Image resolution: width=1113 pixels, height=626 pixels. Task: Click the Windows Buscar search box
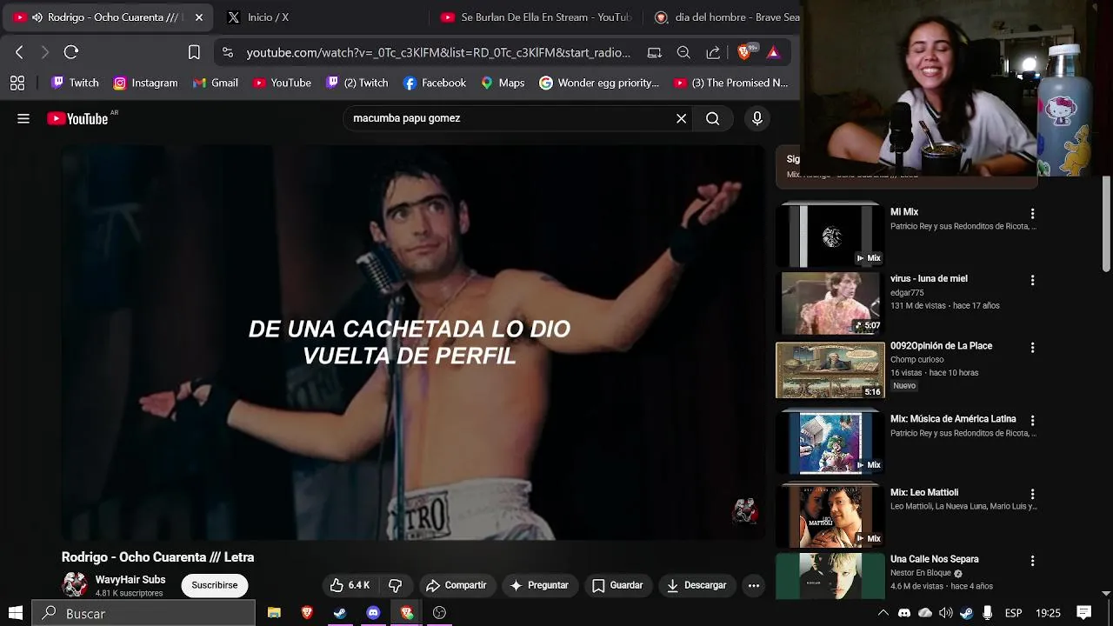pos(144,613)
